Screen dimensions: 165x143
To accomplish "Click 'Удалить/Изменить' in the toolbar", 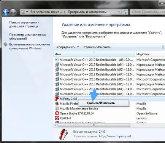I will [x=97, y=47].
